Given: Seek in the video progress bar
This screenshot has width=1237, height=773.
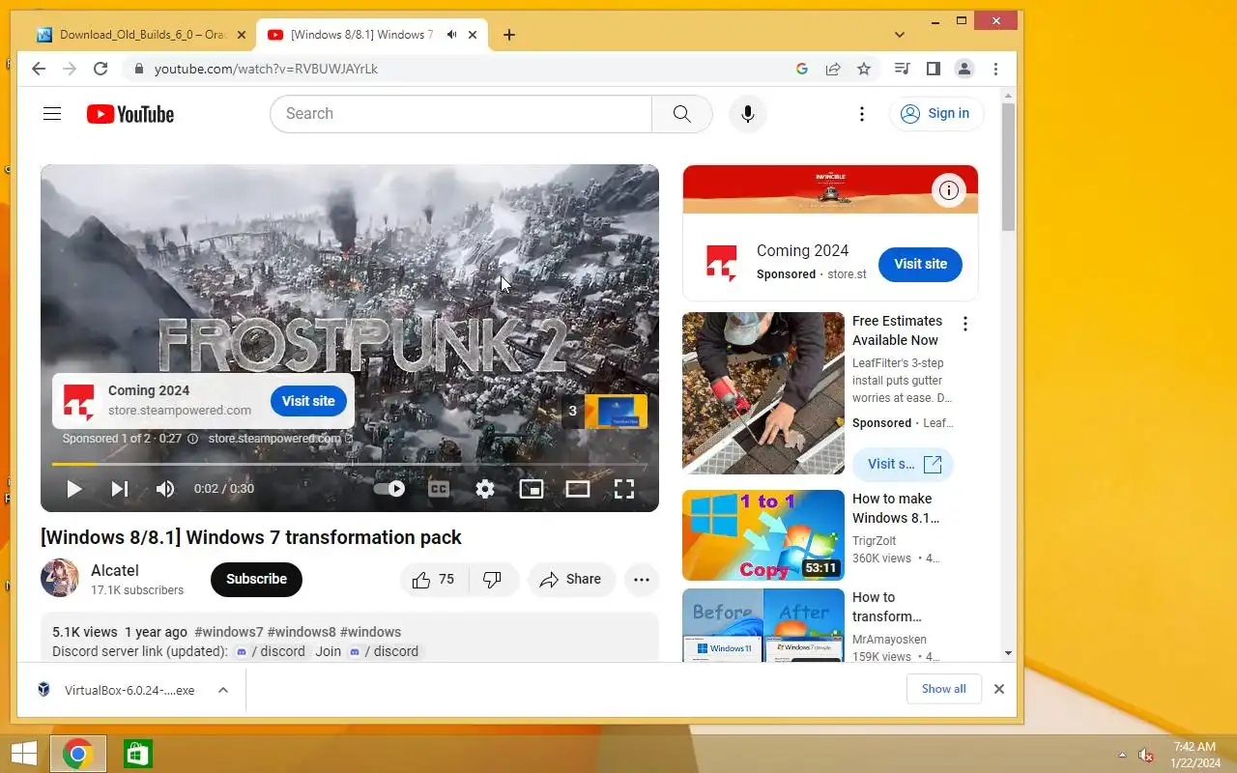Looking at the screenshot, I should (350, 465).
